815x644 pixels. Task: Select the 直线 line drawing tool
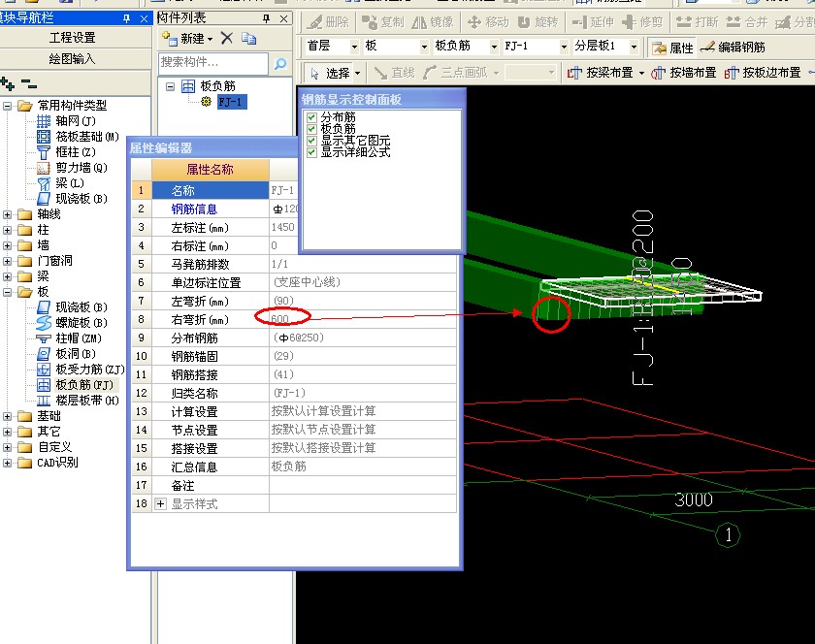[x=394, y=73]
